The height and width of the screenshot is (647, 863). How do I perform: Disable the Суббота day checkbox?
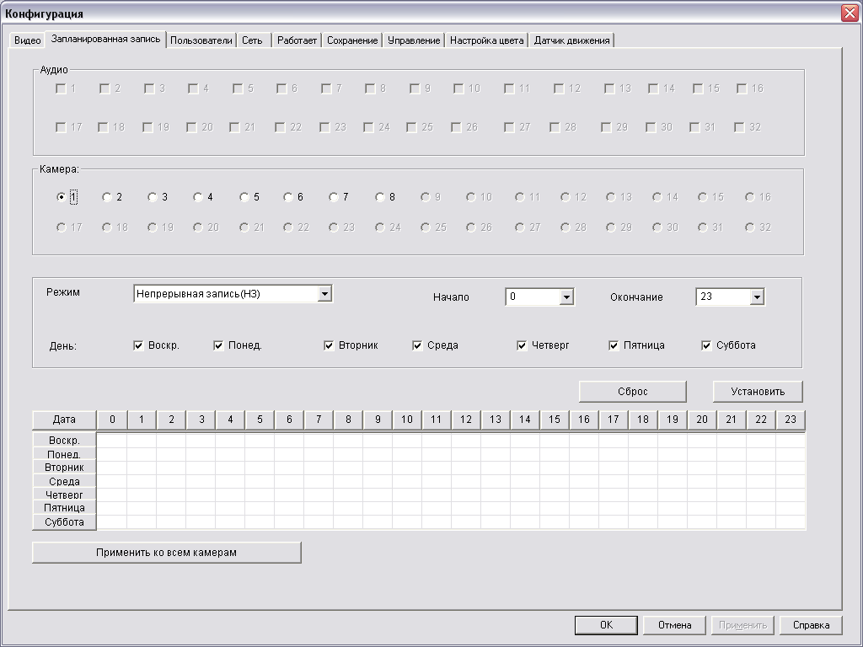(706, 345)
